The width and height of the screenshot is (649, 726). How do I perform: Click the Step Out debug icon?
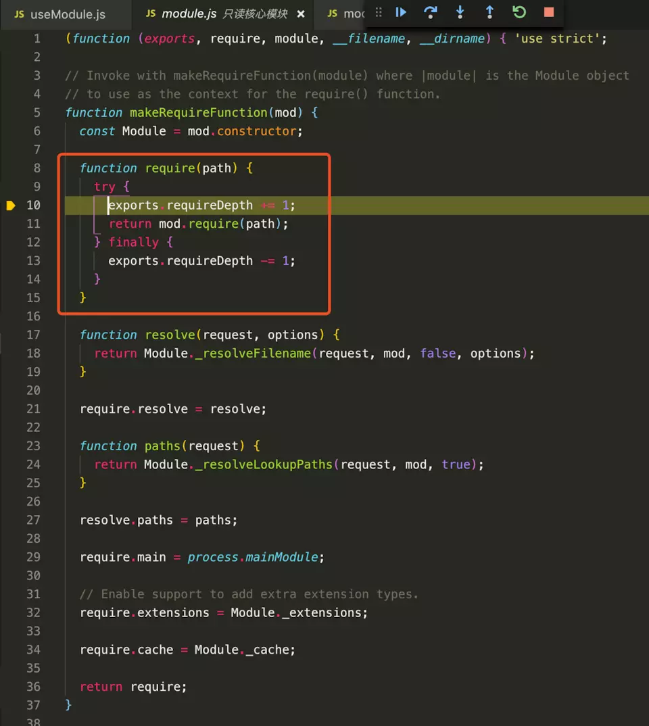[489, 12]
